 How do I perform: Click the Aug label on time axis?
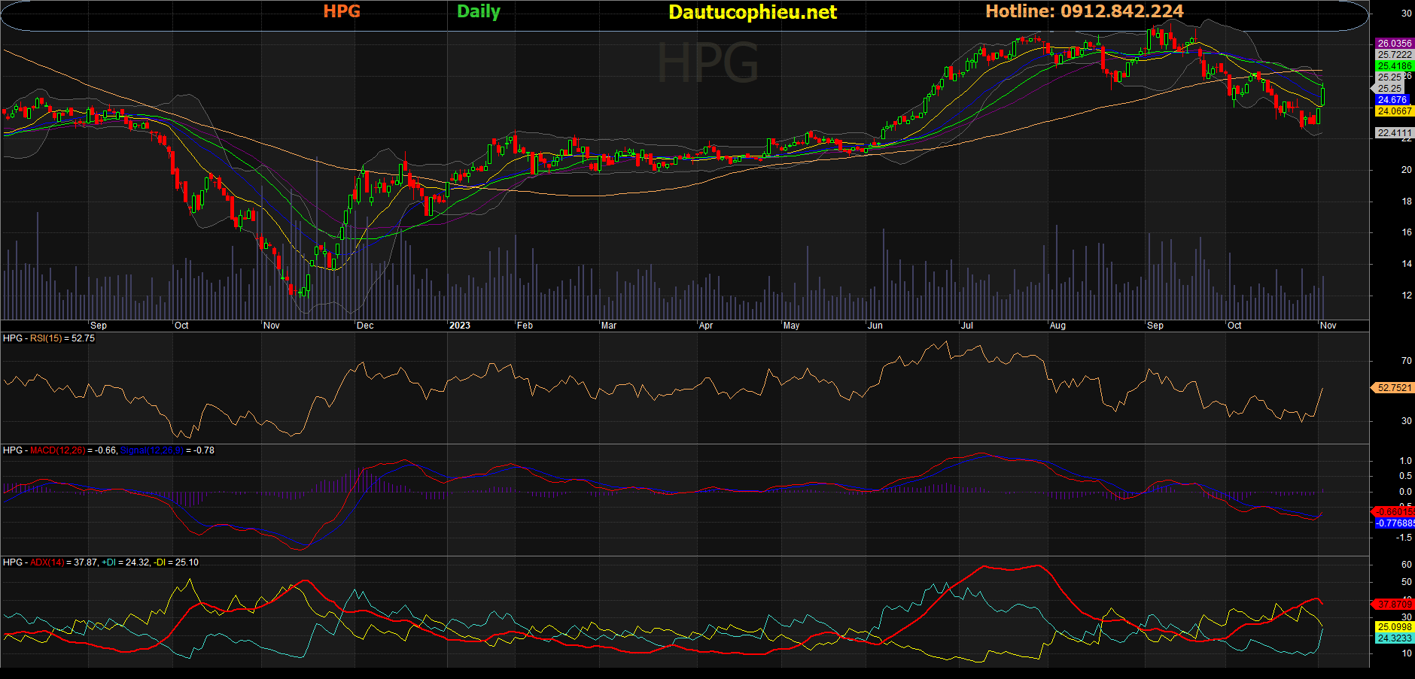click(1057, 326)
